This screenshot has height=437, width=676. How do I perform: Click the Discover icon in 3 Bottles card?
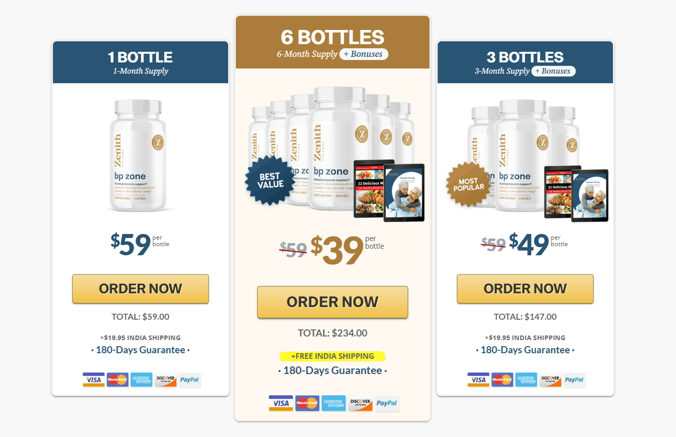pyautogui.click(x=550, y=380)
